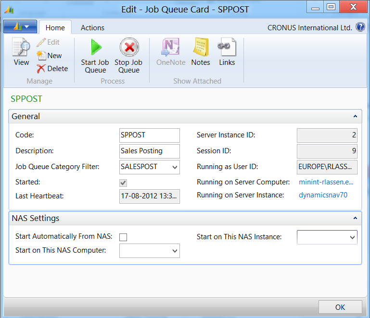Click the OK button
Viewport: 370px width, 318px height.
click(x=340, y=307)
